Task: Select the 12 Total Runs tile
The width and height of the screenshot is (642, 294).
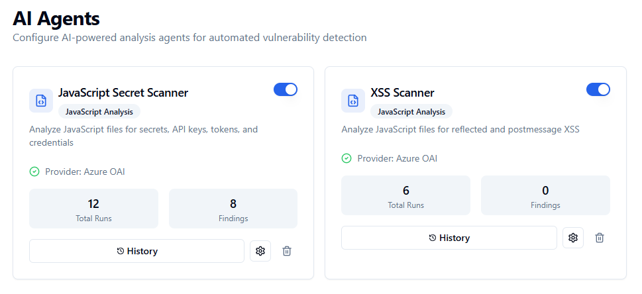Action: click(93, 209)
